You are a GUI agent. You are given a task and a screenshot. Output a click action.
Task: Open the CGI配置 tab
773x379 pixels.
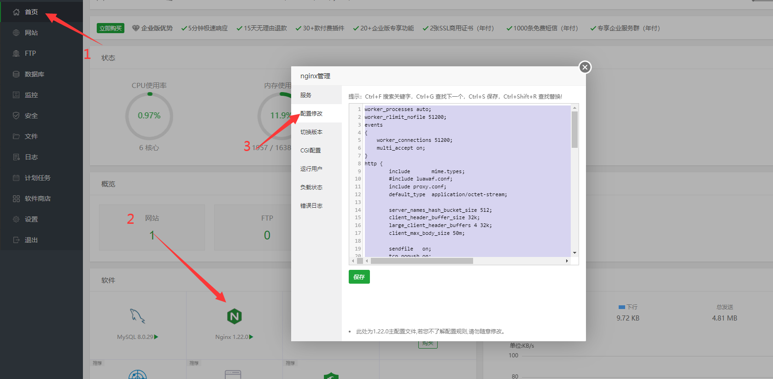click(x=316, y=150)
